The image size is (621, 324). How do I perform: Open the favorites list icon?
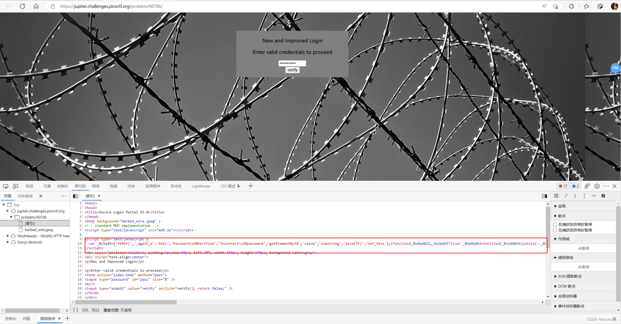point(587,6)
